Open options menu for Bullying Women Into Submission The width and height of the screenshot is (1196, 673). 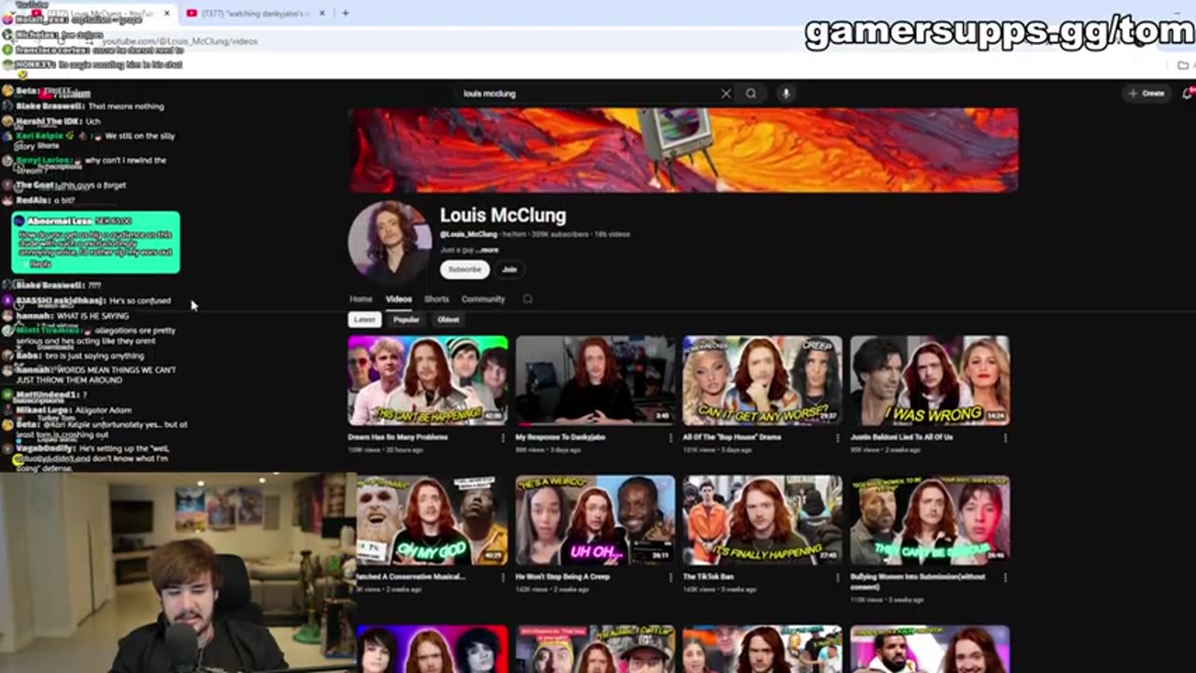1005,578
